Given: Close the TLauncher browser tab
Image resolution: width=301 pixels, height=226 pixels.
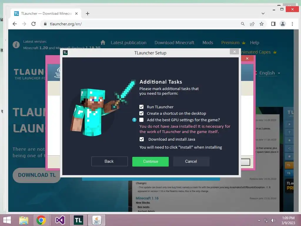Looking at the screenshot, I should [76, 14].
